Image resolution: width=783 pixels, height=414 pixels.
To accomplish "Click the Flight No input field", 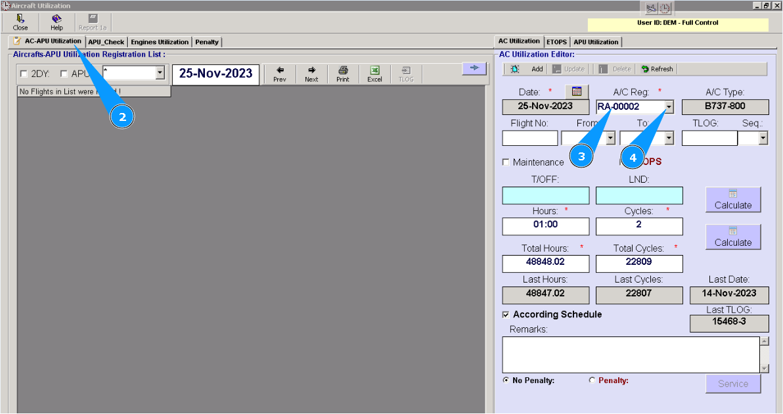I will [x=530, y=138].
